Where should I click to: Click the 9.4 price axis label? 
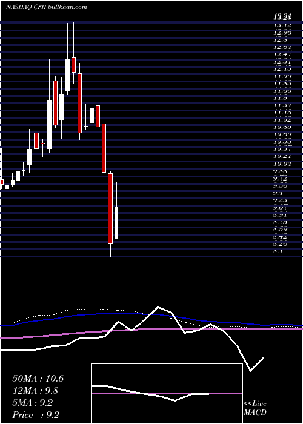[279, 193]
